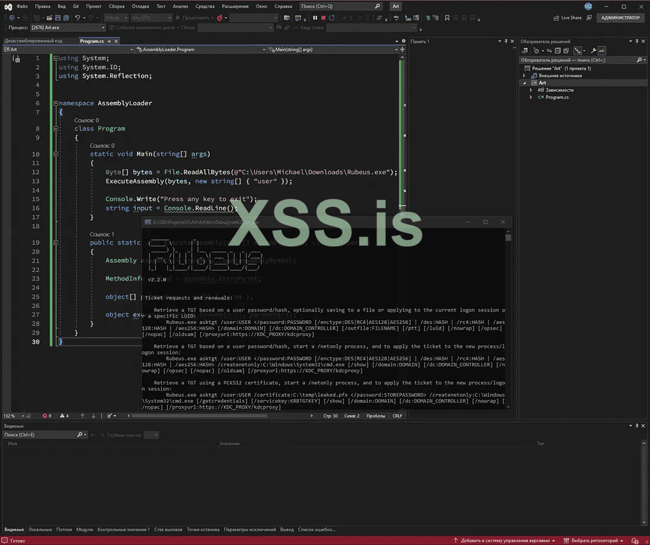650x545 pixels.
Task: Collapse the Main method code fold at line 10
Action: [56, 154]
